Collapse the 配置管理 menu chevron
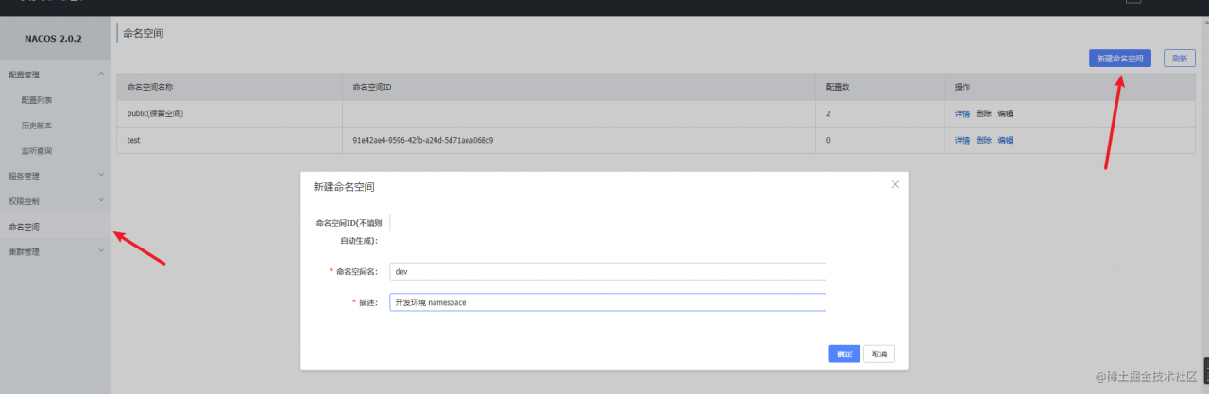The width and height of the screenshot is (1209, 394). [101, 74]
